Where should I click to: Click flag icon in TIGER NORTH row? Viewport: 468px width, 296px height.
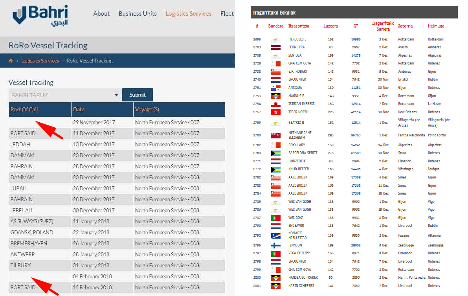pos(276,112)
